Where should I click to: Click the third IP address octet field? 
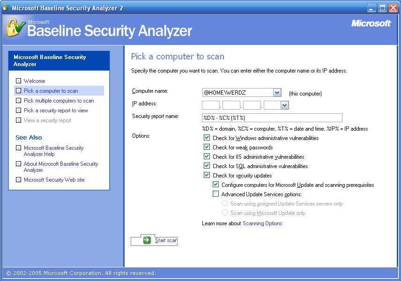pyautogui.click(x=252, y=105)
